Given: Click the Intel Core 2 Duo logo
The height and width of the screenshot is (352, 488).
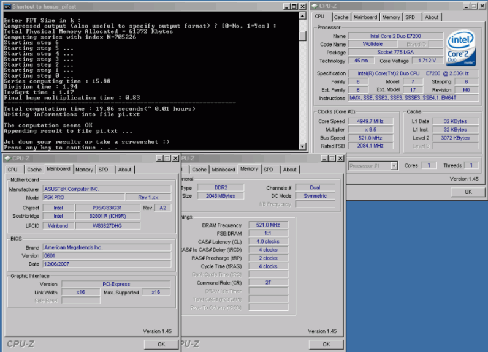Looking at the screenshot, I should click(x=460, y=48).
